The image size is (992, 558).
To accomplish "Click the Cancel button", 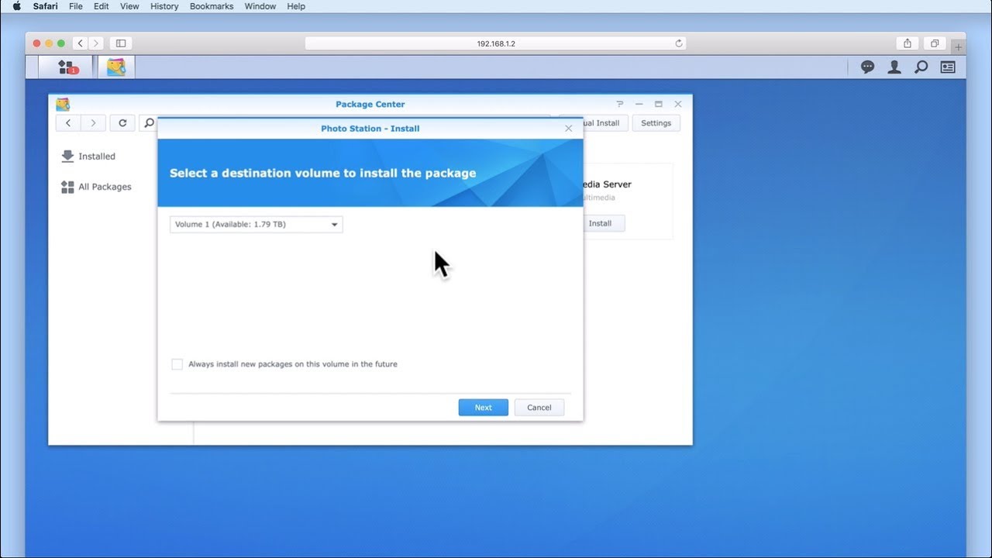I will pos(539,408).
